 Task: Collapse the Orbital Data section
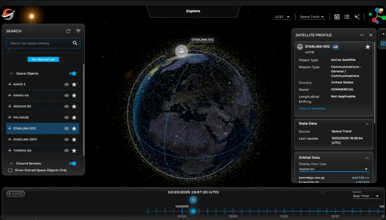(x=367, y=158)
